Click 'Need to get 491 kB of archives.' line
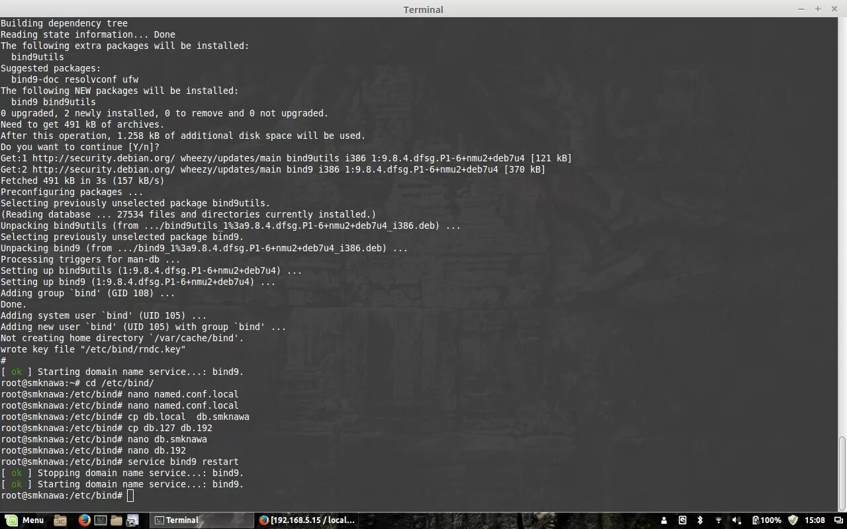The width and height of the screenshot is (847, 529). tap(83, 124)
